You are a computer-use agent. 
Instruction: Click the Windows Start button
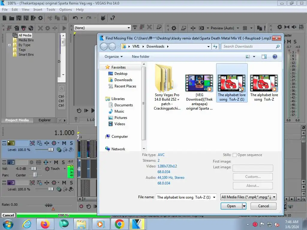8,224
